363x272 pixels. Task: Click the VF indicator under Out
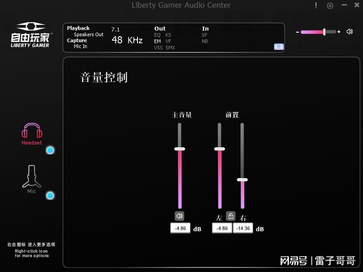coord(168,41)
